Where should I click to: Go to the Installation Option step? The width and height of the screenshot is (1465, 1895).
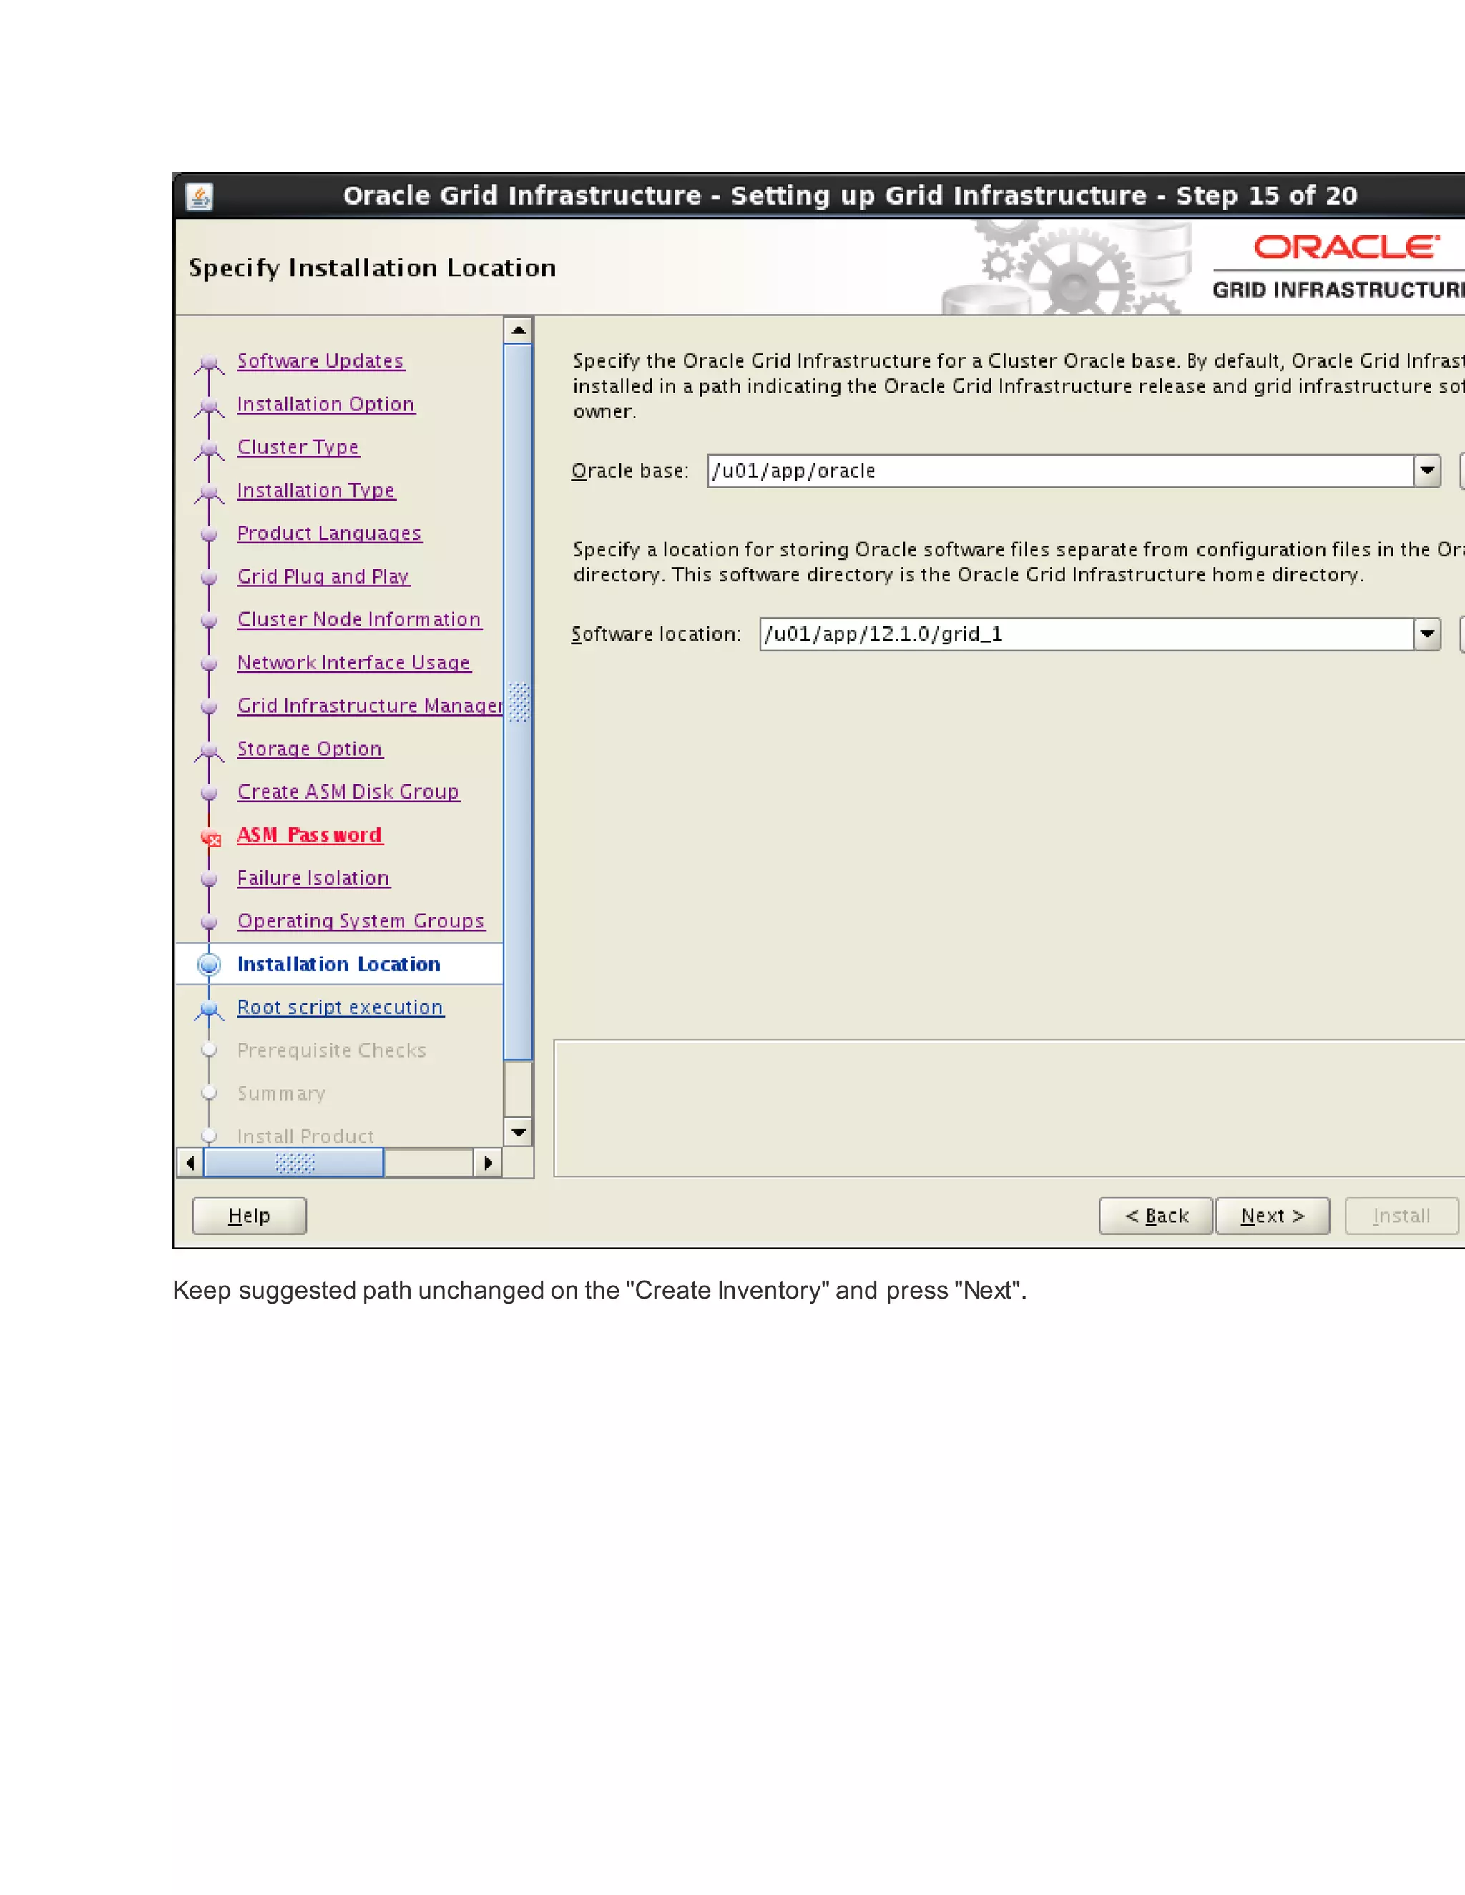(x=325, y=404)
